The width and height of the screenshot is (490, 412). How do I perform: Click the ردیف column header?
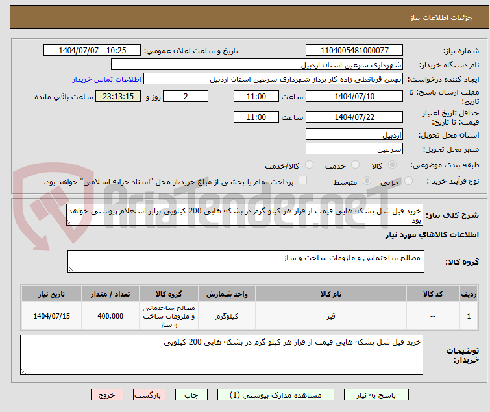[469, 294]
